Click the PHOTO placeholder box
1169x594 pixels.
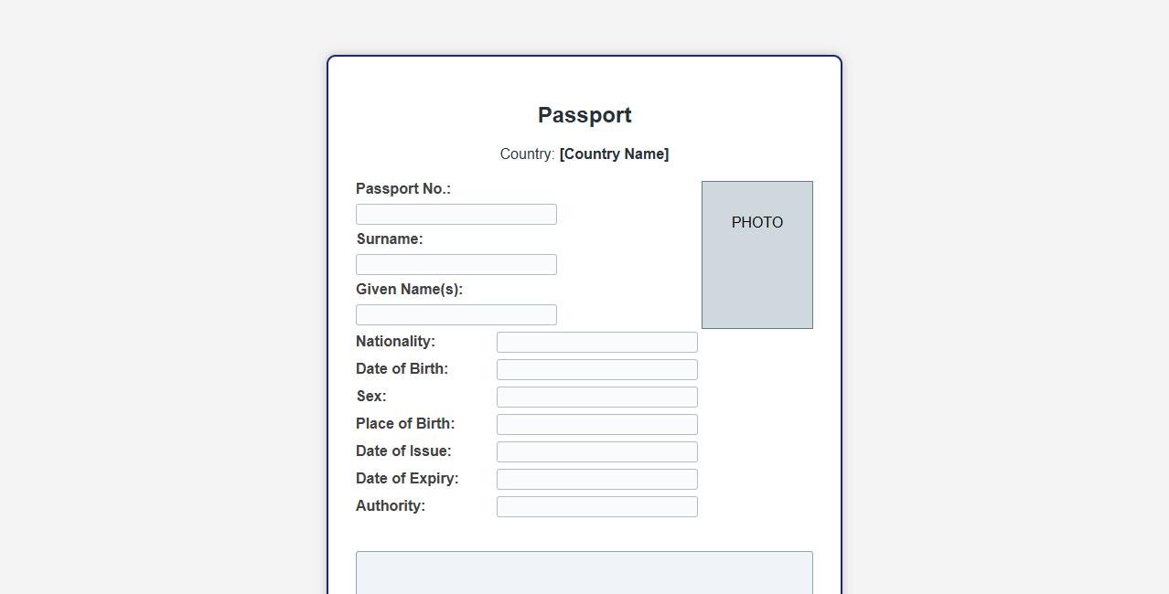(x=756, y=255)
